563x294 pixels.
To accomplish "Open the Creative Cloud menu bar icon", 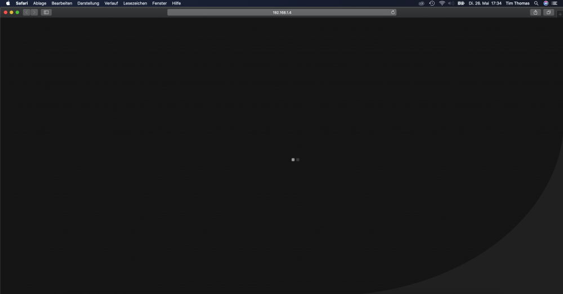I will click(421, 3).
